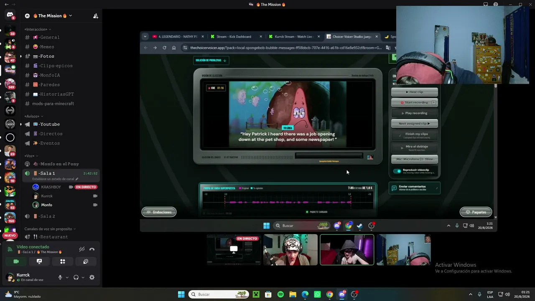The width and height of the screenshot is (535, 301).
Task: Open Spotify from the Windows taskbar
Action: (x=280, y=294)
